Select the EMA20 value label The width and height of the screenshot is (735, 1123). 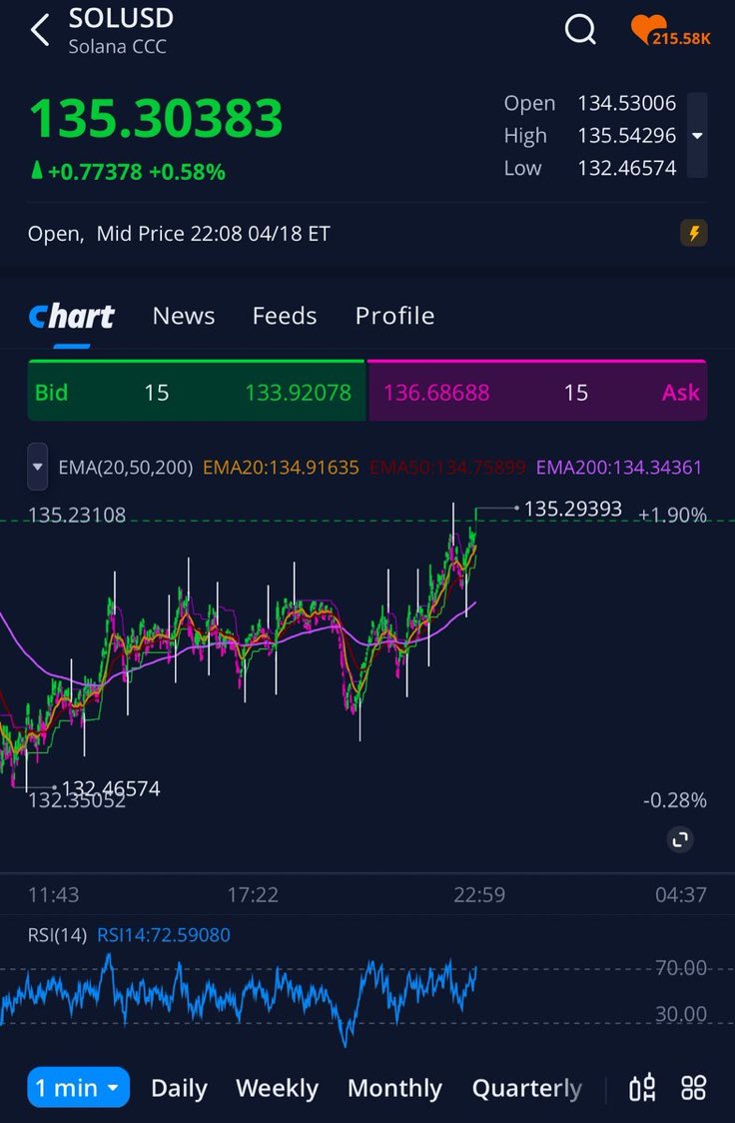pyautogui.click(x=281, y=468)
